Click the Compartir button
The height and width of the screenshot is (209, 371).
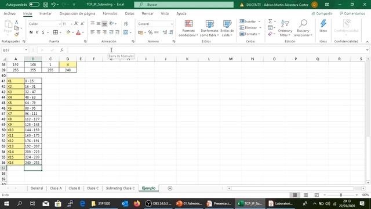click(322, 13)
